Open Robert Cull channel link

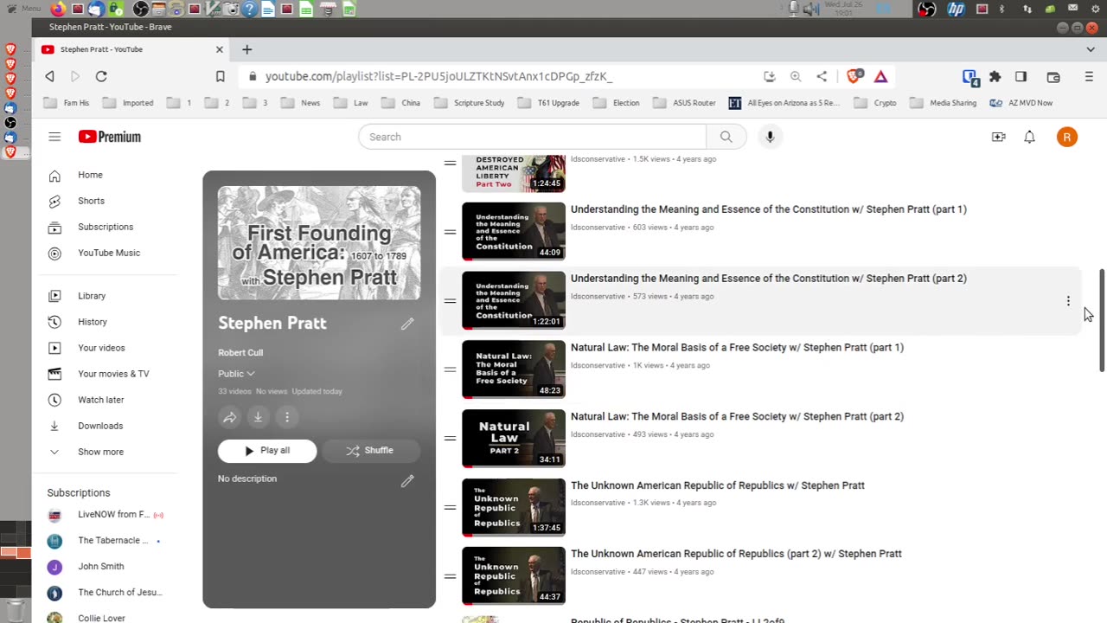tap(240, 353)
